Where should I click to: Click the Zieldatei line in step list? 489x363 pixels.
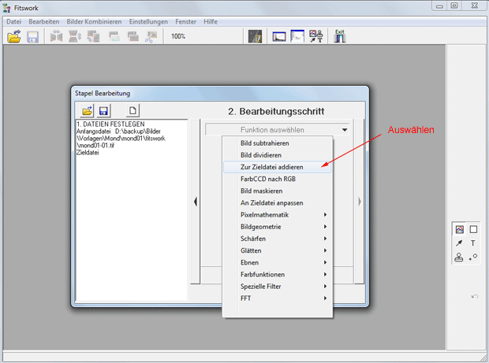pyautogui.click(x=88, y=153)
